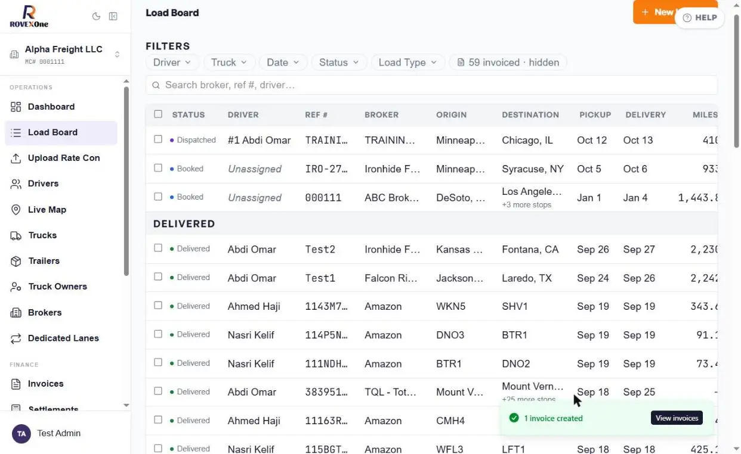This screenshot has width=741, height=454.
Task: Open the Truck filter dropdown
Action: (230, 63)
